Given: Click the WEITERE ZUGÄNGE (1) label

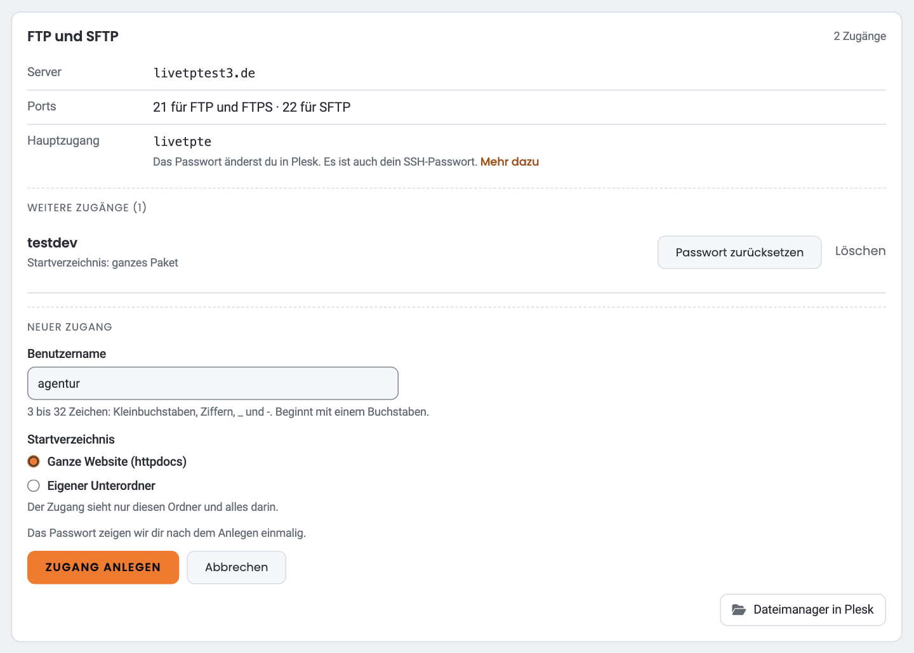Looking at the screenshot, I should pos(87,208).
